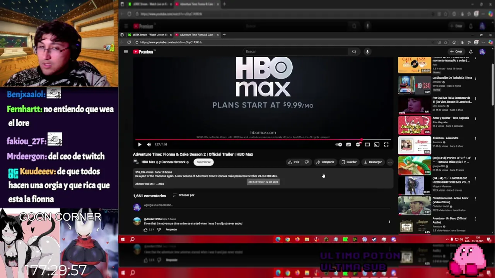Open La Situación De Twitch Es Triste thumbnail
Image resolution: width=495 pixels, height=278 pixels.
tap(415, 85)
